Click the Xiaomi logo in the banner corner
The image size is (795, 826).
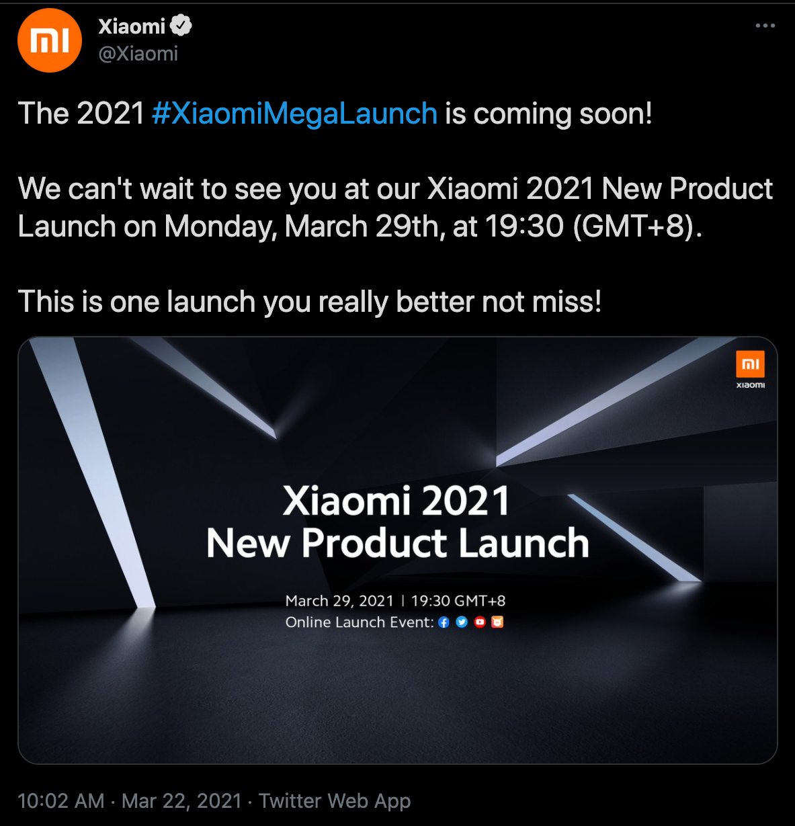(750, 369)
